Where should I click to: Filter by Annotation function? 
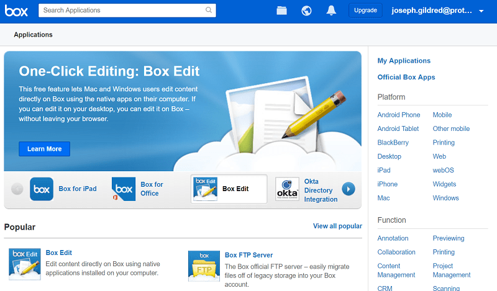(393, 238)
